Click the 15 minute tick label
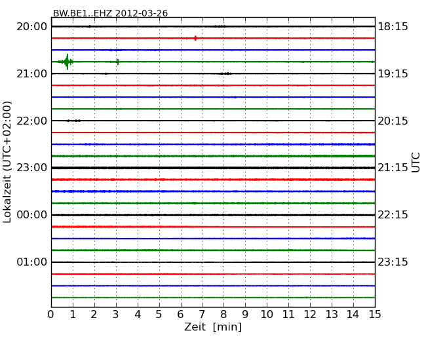This screenshot has width=426, height=341. pos(375,314)
